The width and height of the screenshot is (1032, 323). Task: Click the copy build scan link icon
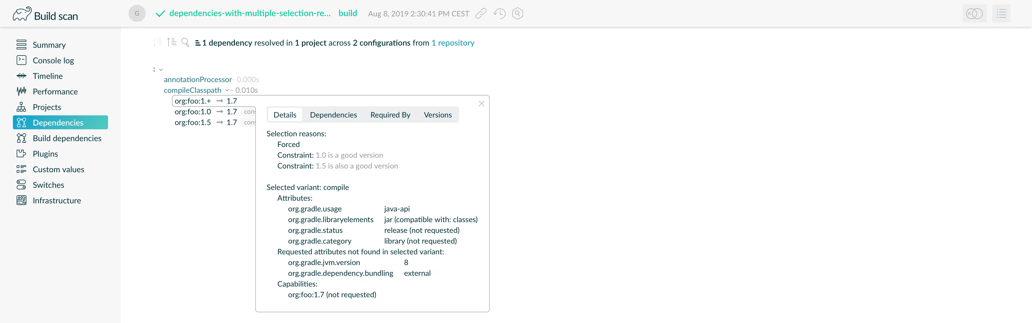(x=481, y=14)
